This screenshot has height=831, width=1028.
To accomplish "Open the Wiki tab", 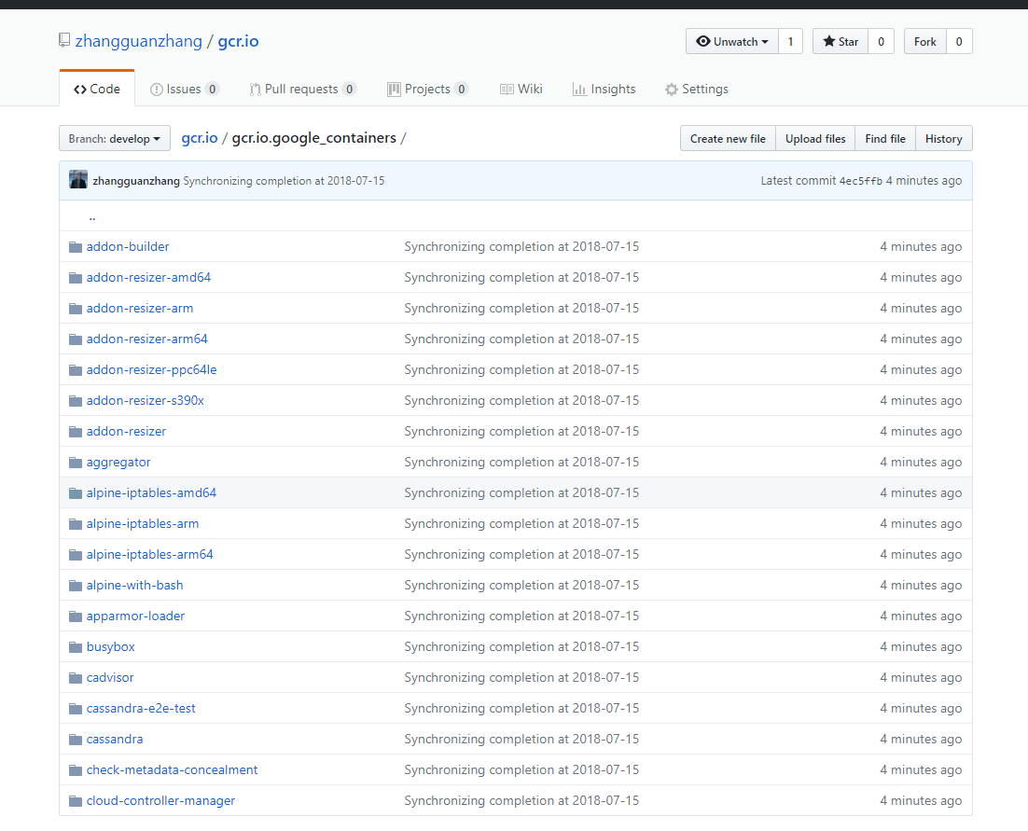I will tap(521, 90).
